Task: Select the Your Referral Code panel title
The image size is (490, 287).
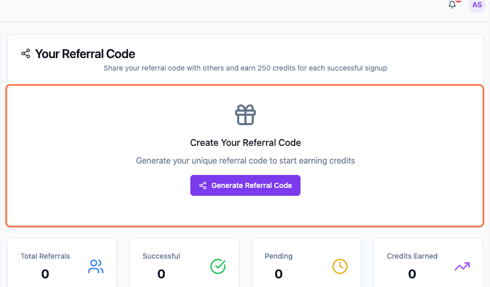Action: tap(85, 53)
